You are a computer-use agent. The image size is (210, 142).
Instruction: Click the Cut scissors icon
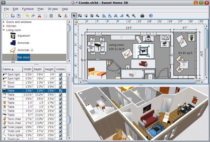pos(39,15)
